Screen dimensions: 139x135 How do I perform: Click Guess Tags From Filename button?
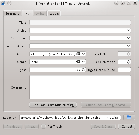[106, 105]
